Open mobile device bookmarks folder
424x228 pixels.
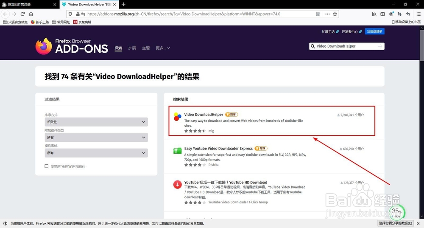click(407, 22)
